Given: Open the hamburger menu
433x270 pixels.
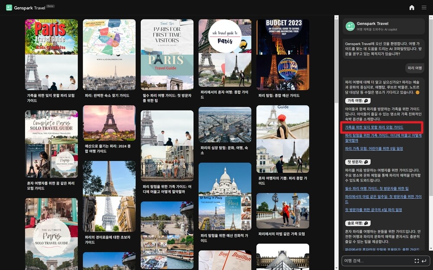Looking at the screenshot, I should coord(424,7).
